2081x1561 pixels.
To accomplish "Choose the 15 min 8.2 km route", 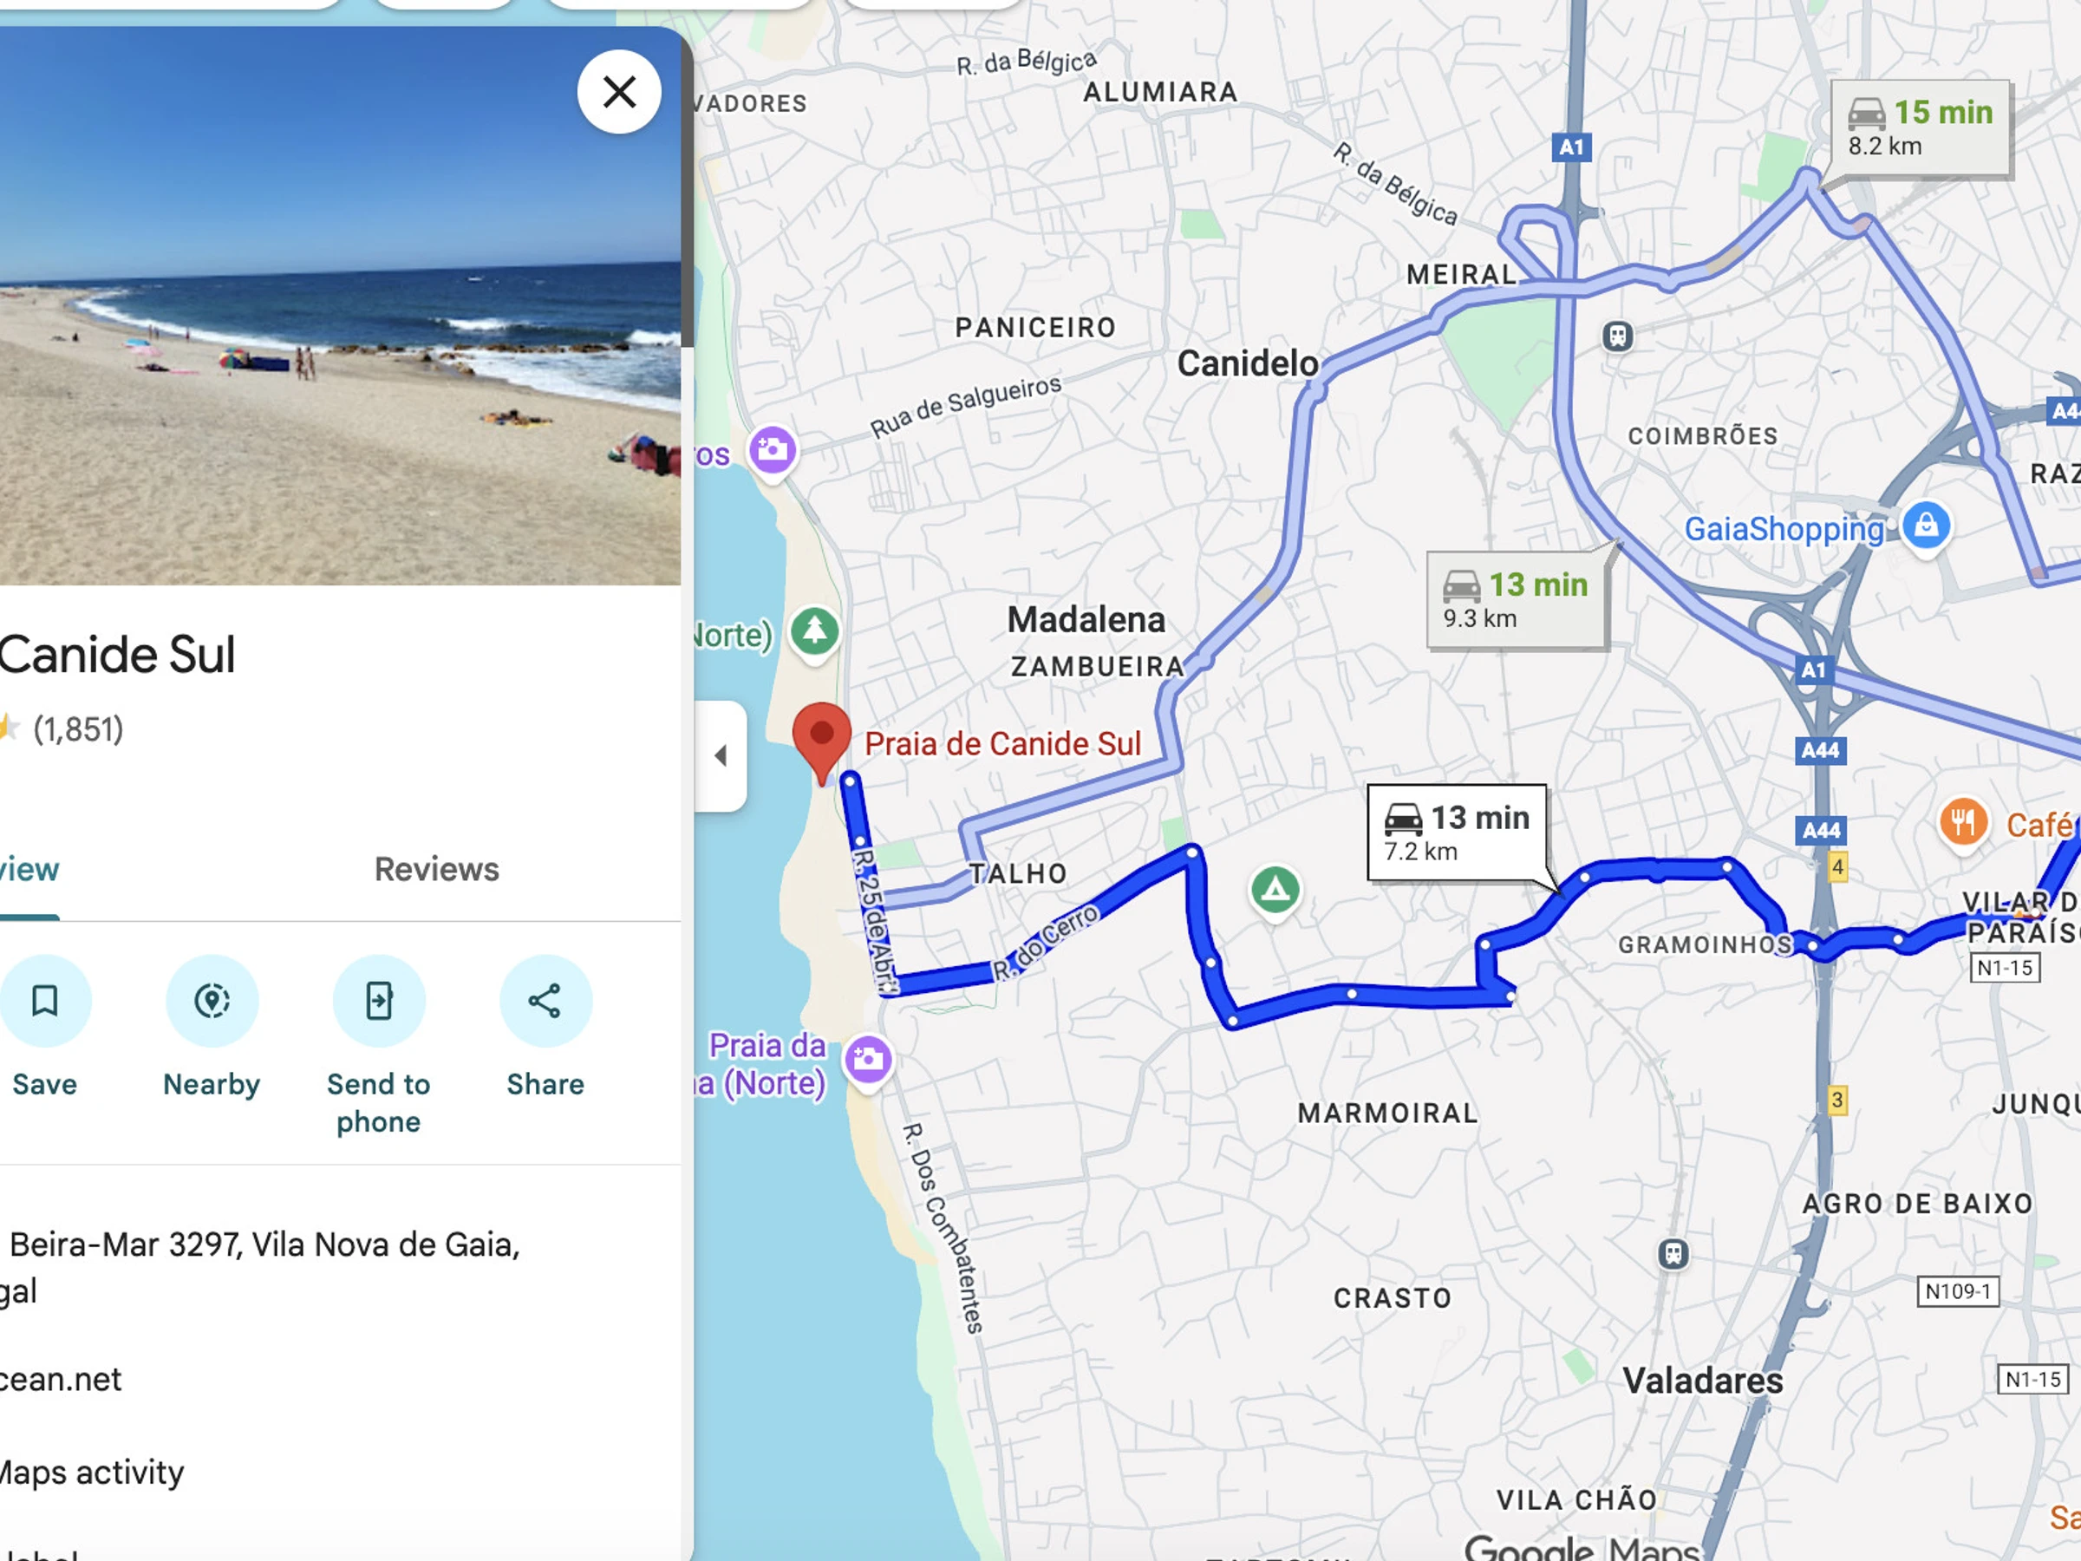I will pos(1920,128).
